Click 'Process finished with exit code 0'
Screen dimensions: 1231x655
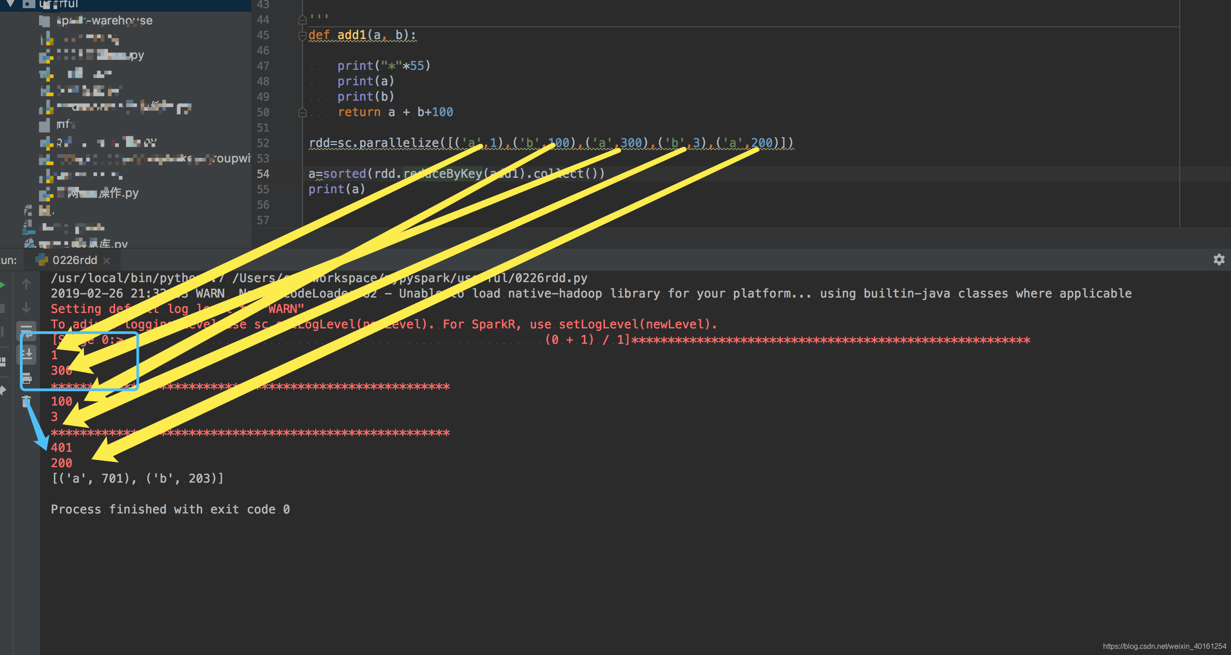(x=170, y=509)
